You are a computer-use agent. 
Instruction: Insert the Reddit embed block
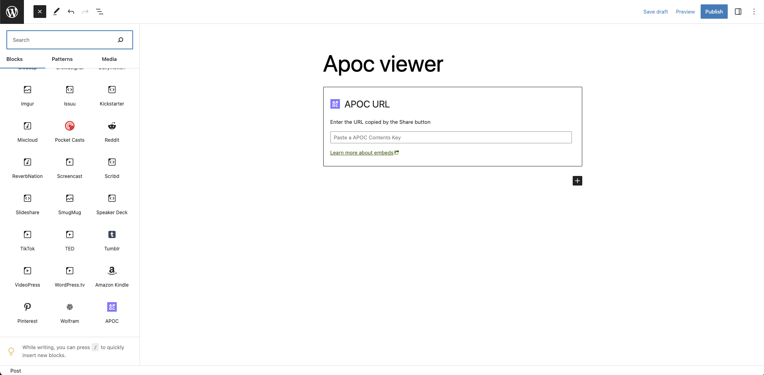pos(112,131)
